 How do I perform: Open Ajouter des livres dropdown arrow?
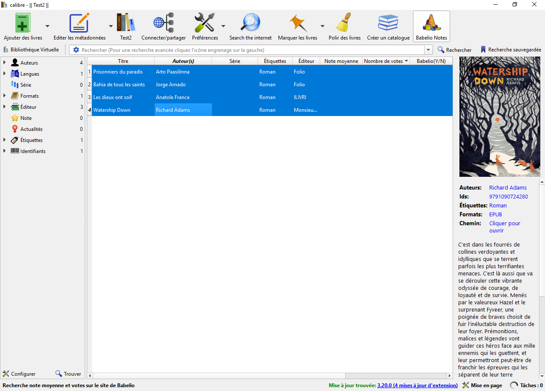click(x=47, y=26)
